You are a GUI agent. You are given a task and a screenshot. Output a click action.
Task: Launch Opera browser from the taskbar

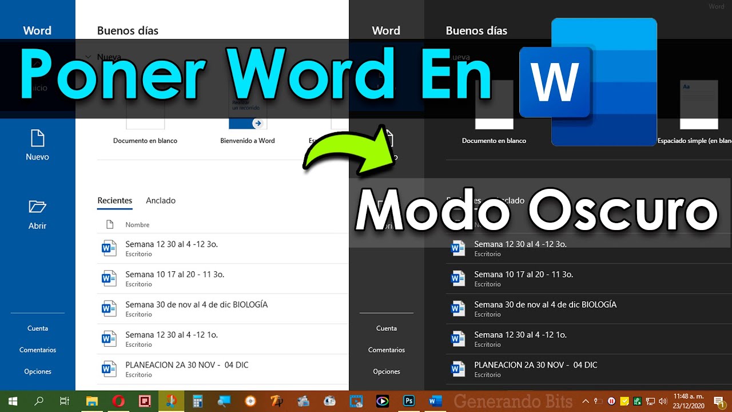click(118, 401)
